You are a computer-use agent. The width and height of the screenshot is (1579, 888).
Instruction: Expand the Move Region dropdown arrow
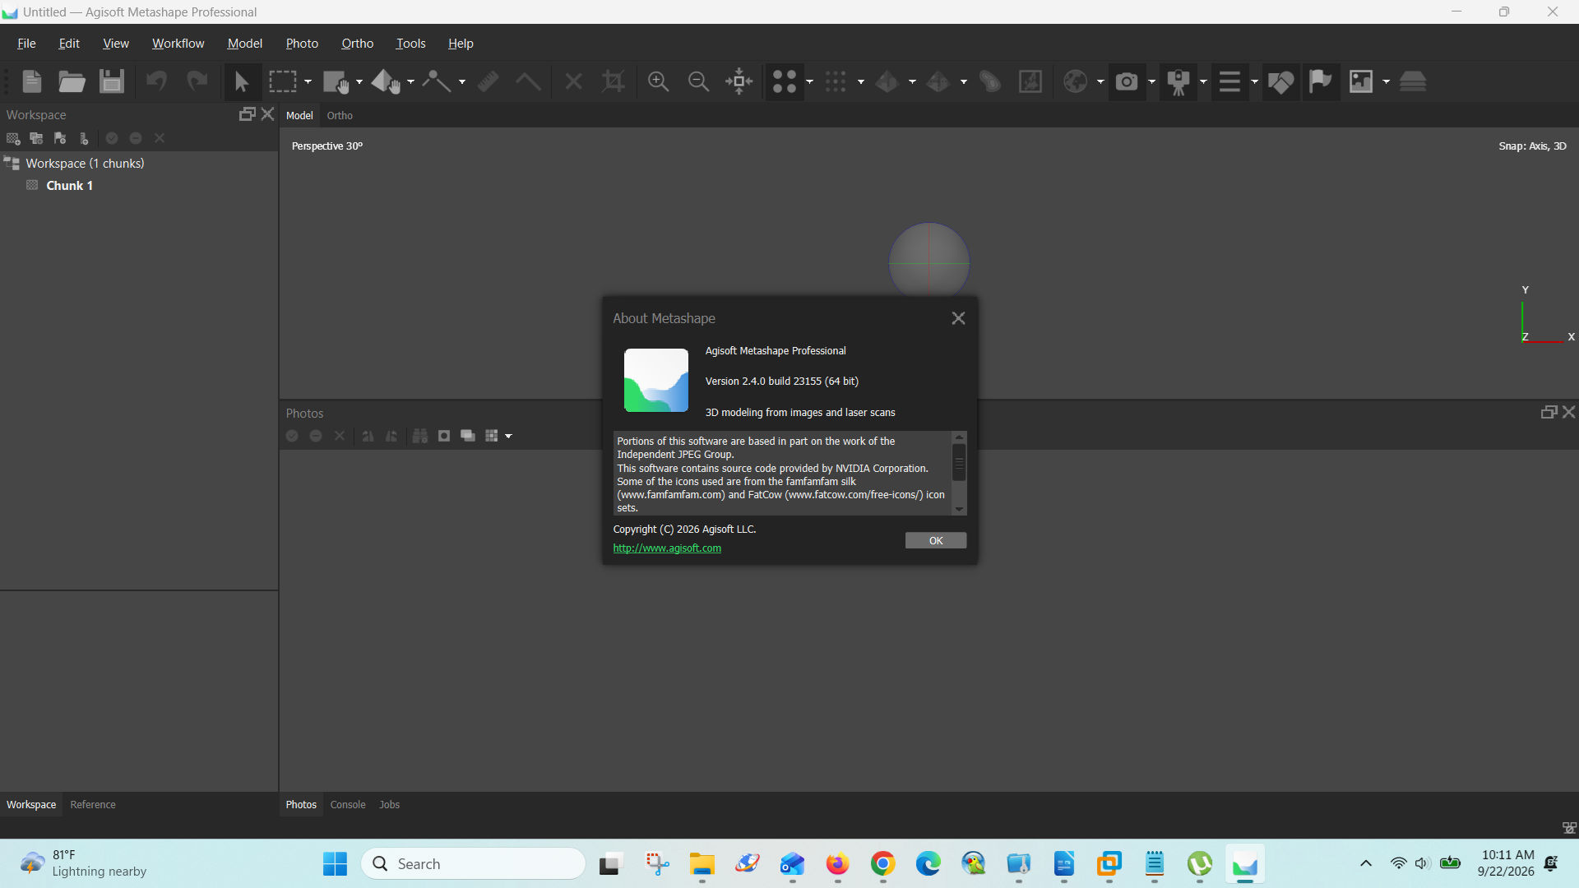click(x=359, y=82)
